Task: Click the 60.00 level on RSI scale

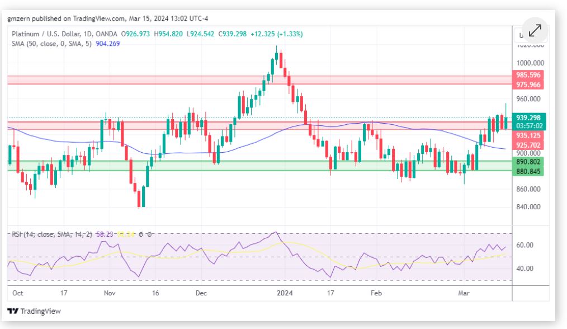Action: [525, 245]
